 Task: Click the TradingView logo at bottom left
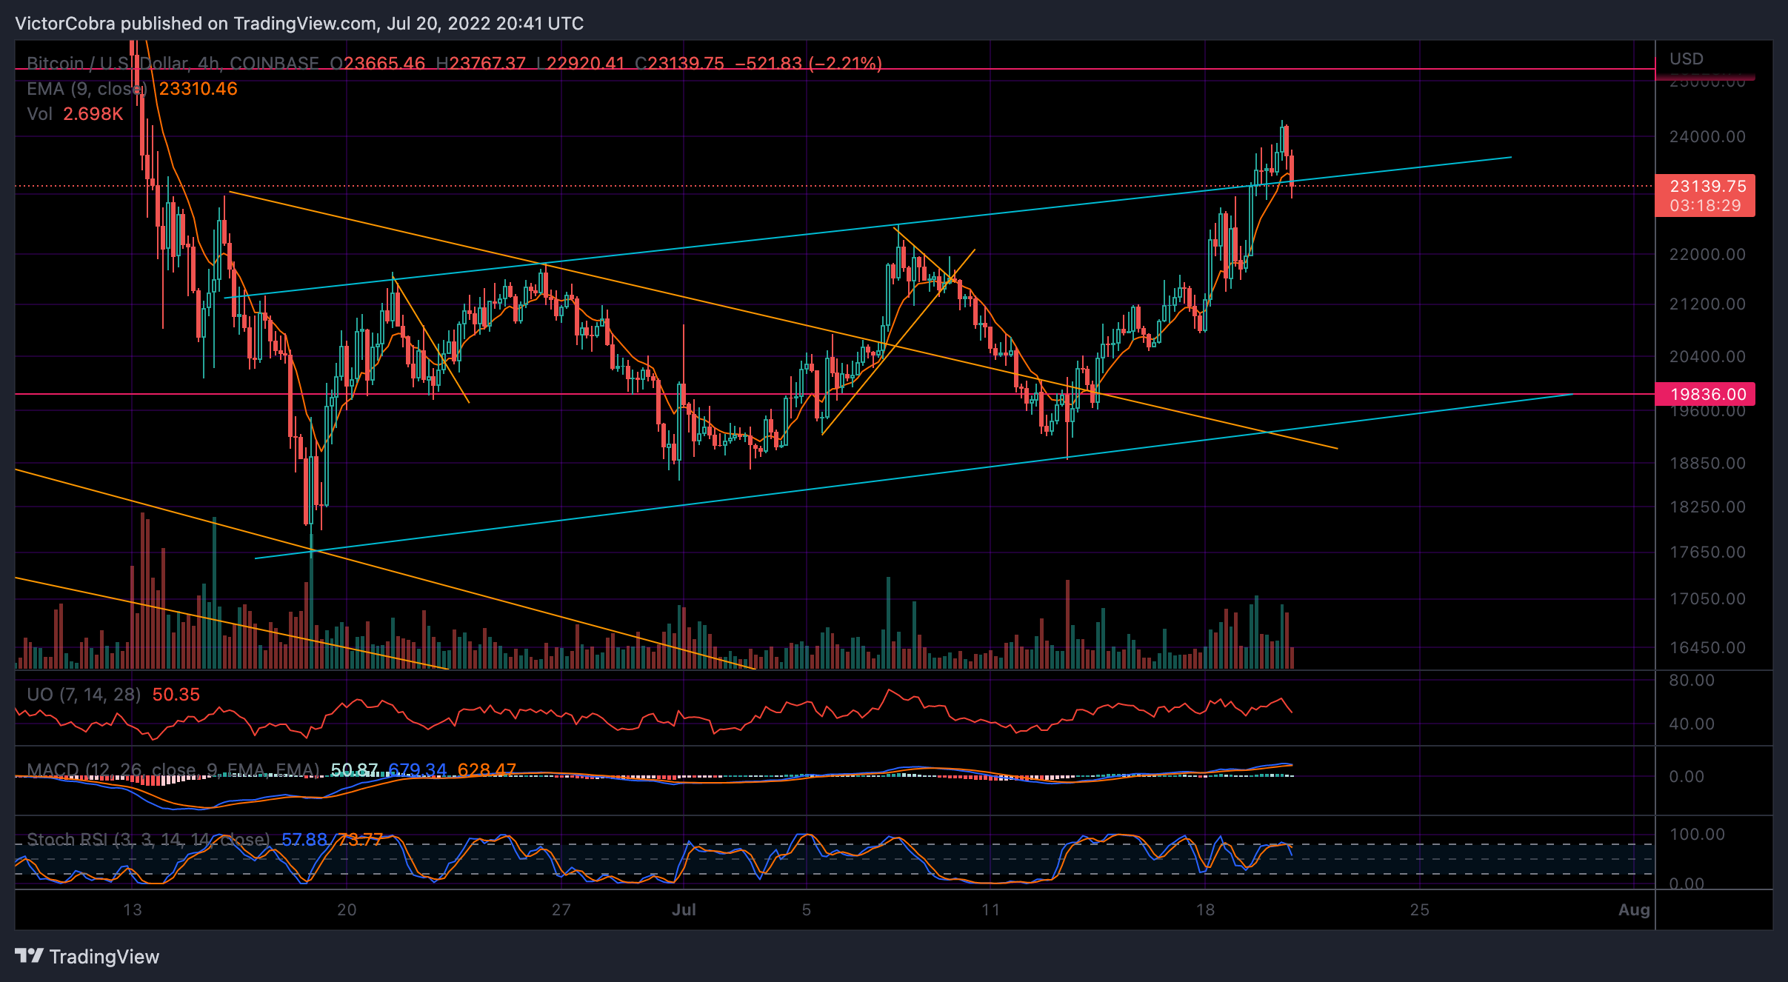pyautogui.click(x=87, y=956)
